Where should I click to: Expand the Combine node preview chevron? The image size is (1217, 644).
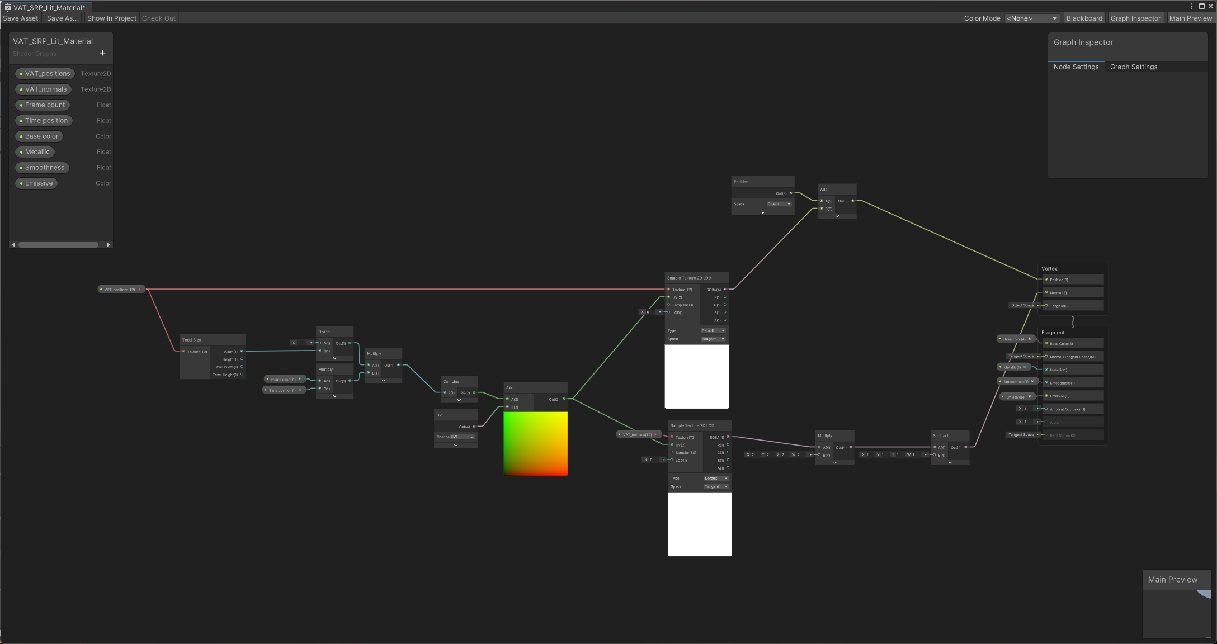pos(459,400)
